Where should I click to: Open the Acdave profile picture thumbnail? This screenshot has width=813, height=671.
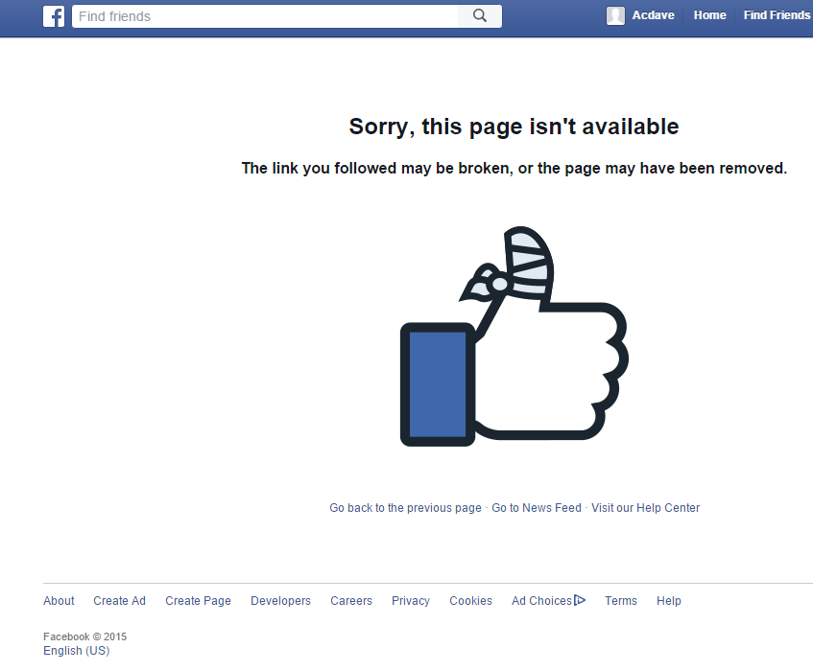click(x=615, y=15)
